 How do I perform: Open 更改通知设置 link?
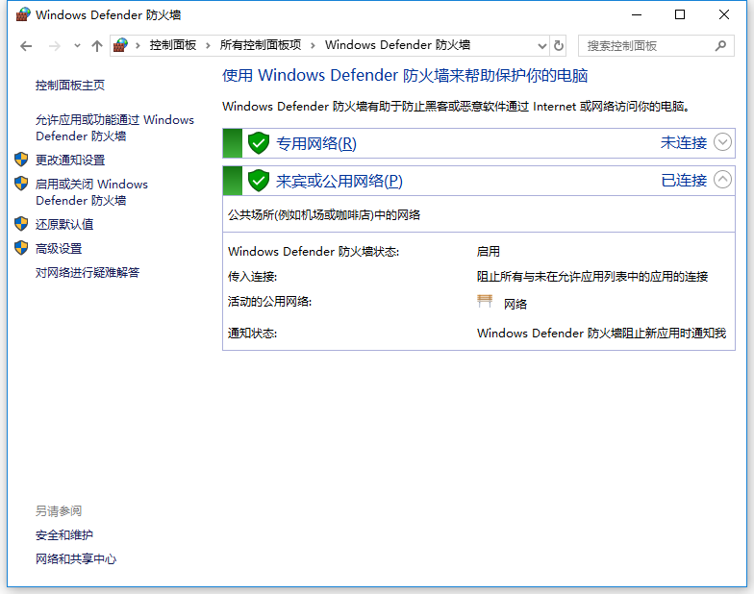click(70, 160)
